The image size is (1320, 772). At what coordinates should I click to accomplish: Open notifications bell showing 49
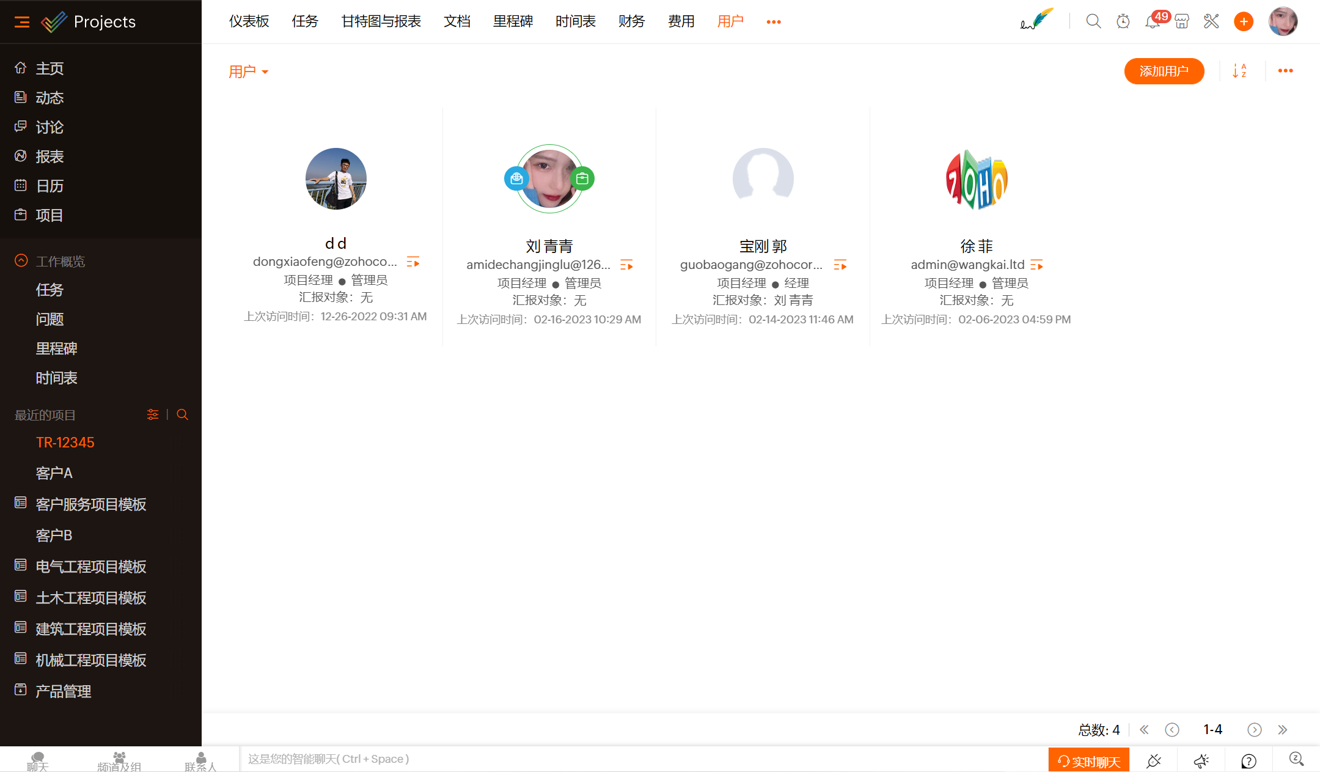tap(1153, 22)
